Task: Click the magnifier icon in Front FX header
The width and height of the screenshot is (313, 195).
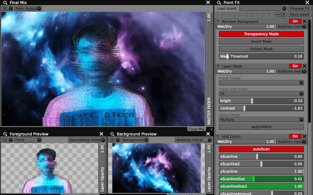Action: pos(219,3)
